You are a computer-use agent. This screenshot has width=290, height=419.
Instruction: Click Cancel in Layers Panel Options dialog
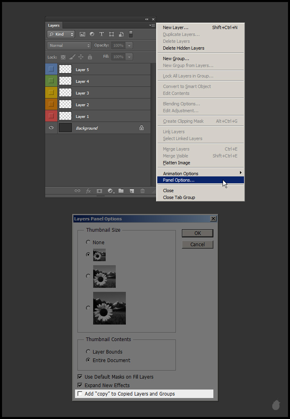pyautogui.click(x=197, y=244)
